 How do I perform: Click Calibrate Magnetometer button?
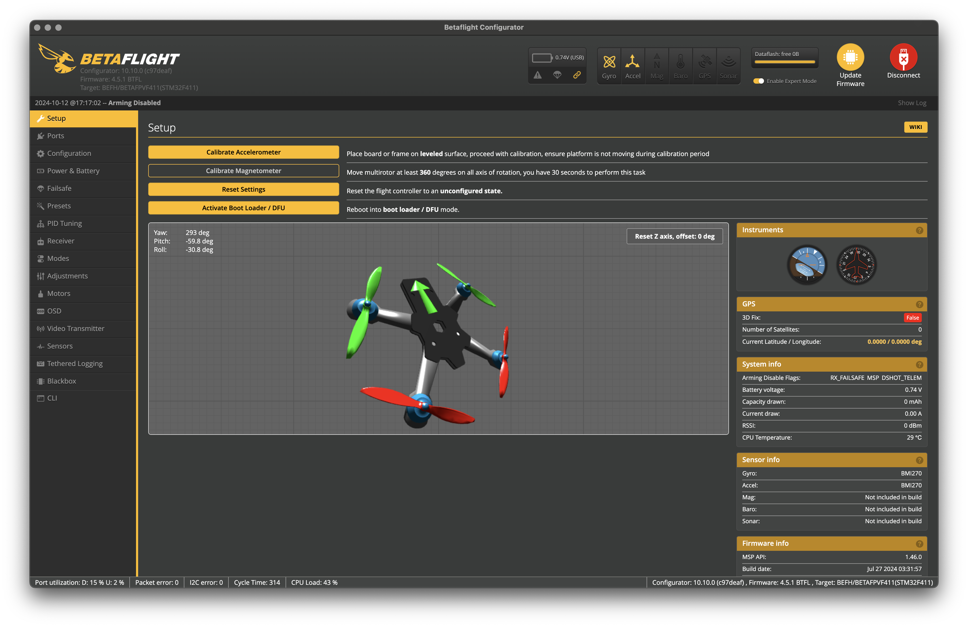(243, 171)
